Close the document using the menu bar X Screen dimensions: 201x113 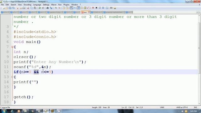[x=199, y=5]
